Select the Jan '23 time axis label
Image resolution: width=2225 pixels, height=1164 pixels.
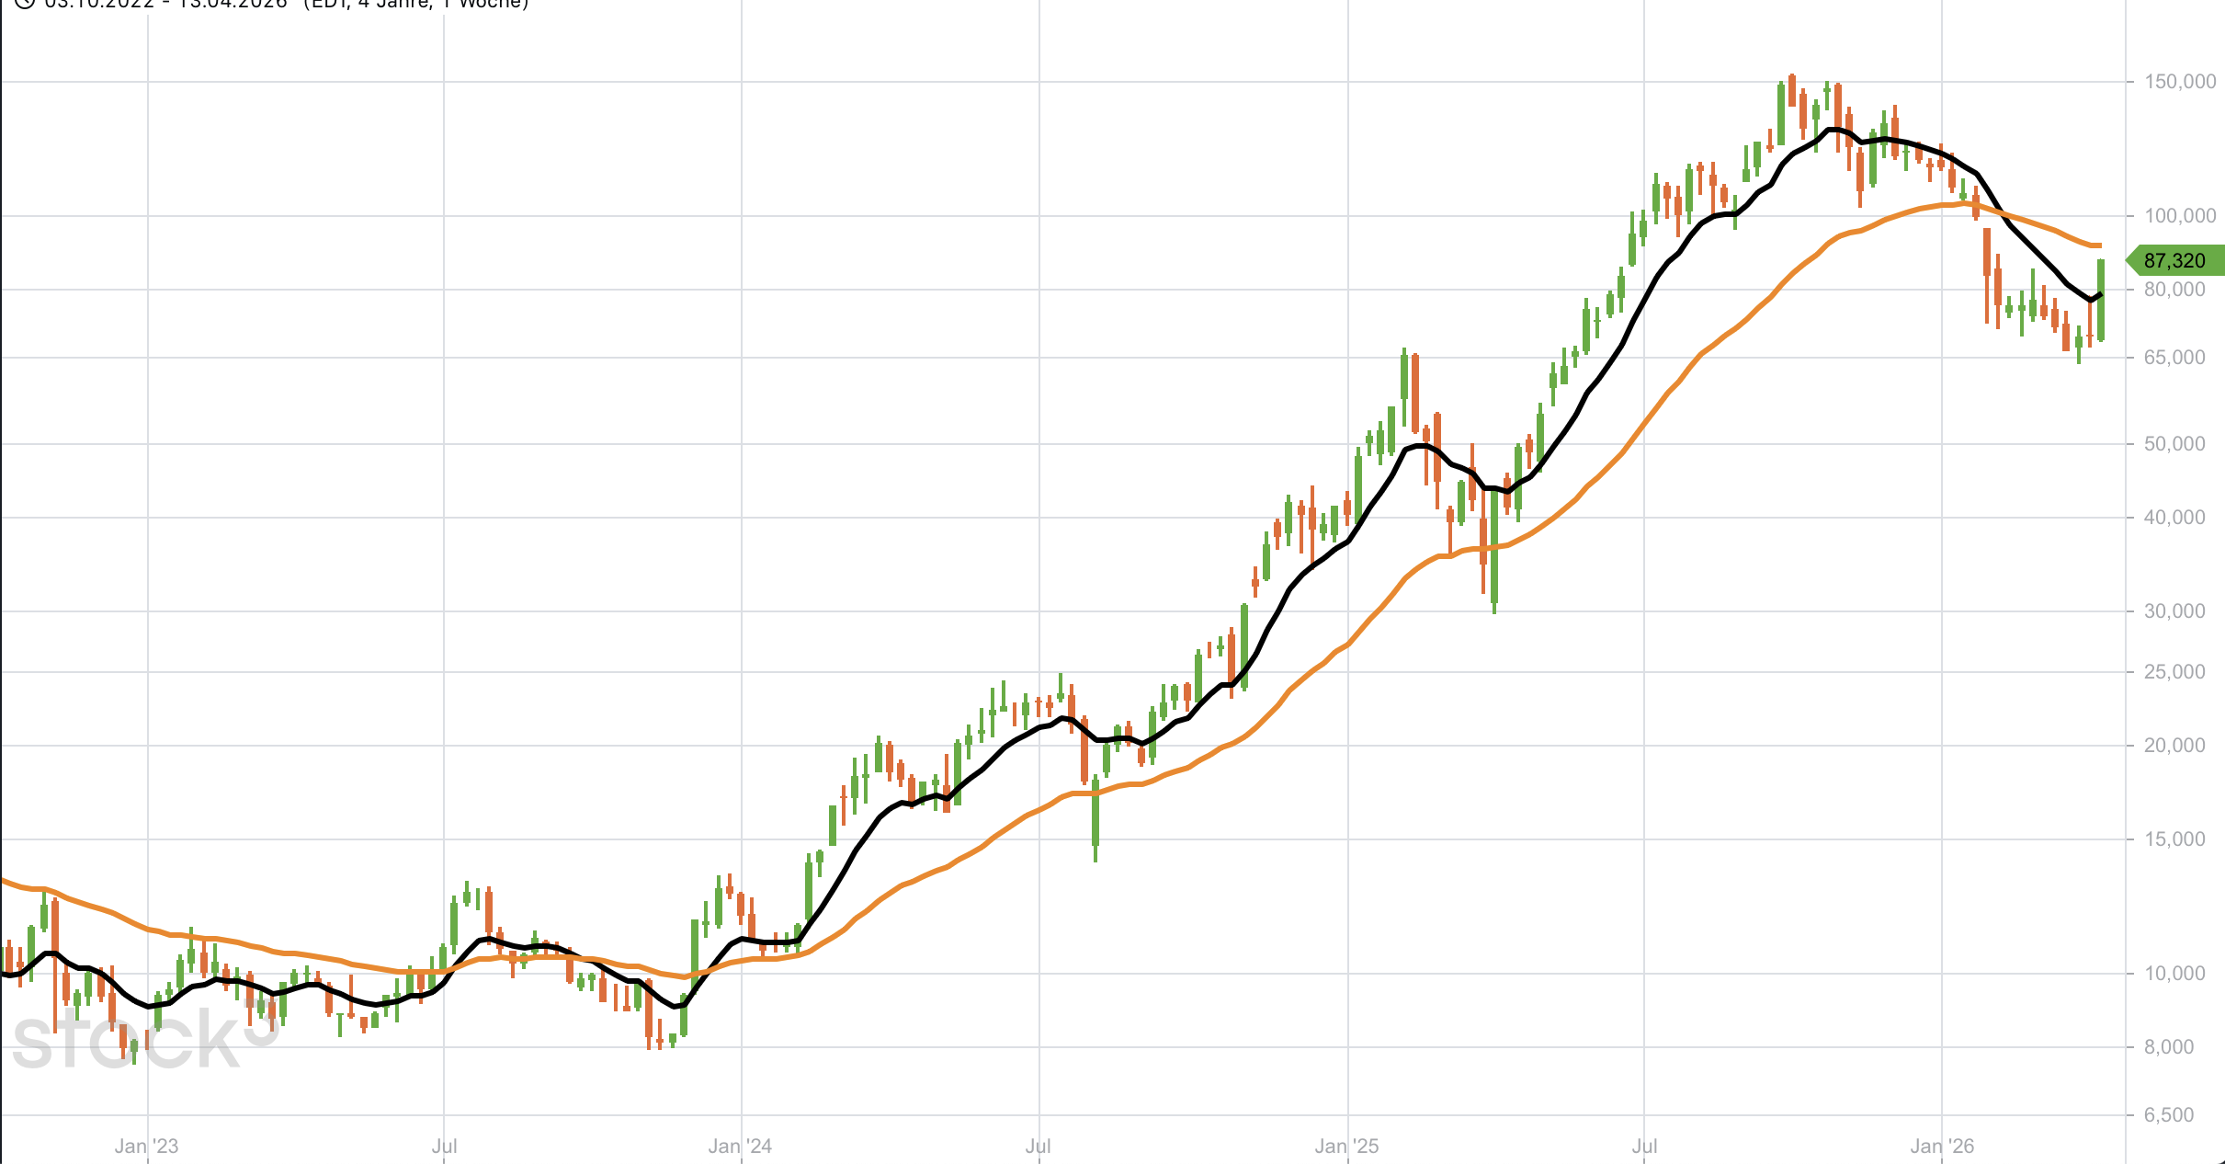[x=146, y=1147]
